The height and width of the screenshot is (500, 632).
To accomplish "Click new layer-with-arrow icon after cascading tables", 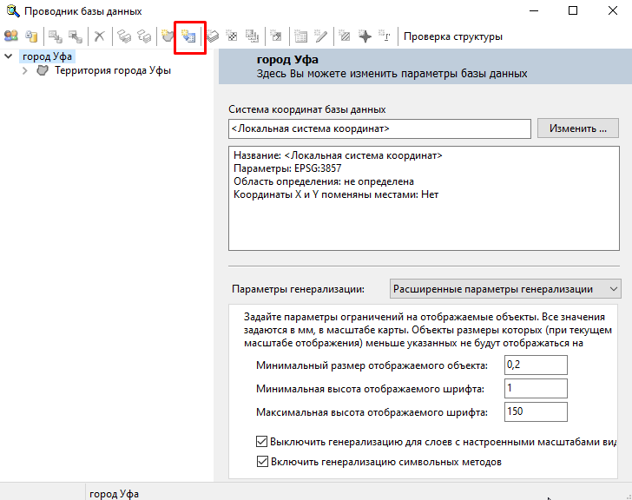I will (x=276, y=36).
